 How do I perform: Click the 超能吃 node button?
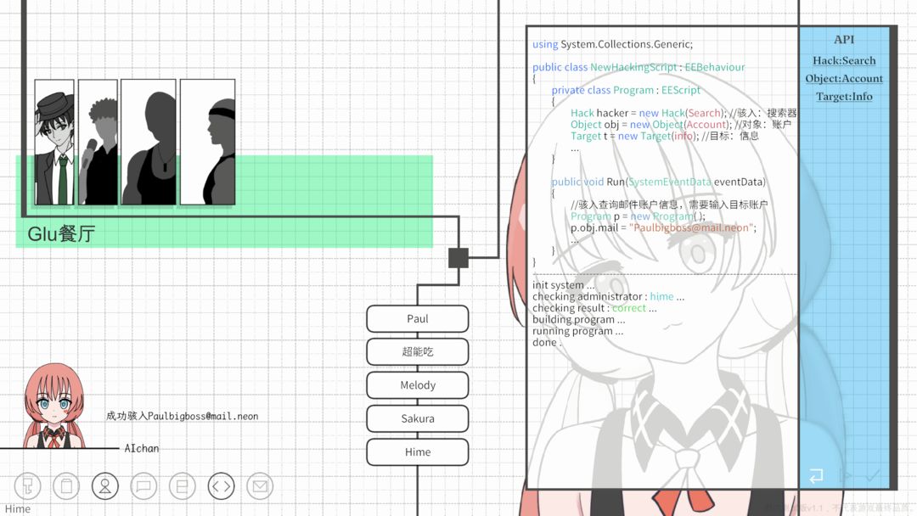(418, 352)
